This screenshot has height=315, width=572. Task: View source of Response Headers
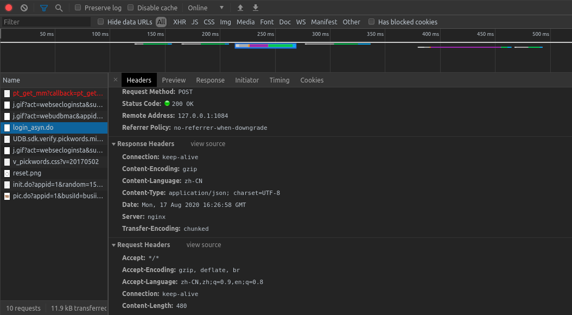[x=208, y=144]
